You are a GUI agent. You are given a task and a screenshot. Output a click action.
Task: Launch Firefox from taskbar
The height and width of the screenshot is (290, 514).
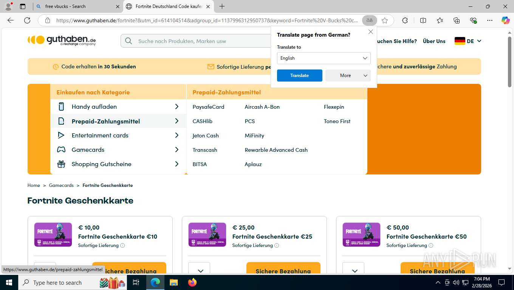tap(192, 282)
